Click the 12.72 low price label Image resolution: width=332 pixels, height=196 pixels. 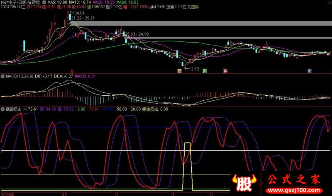[193, 69]
